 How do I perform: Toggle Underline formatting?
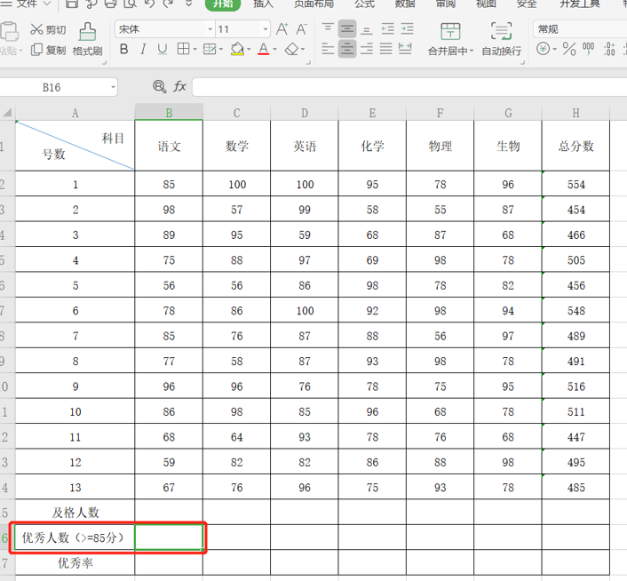point(162,49)
